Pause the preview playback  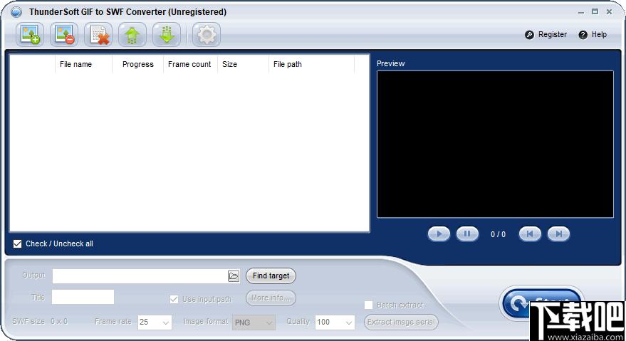[467, 234]
